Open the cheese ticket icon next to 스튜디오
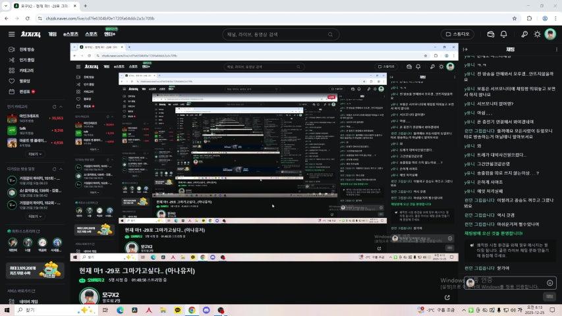This screenshot has width=562, height=316. [x=490, y=34]
